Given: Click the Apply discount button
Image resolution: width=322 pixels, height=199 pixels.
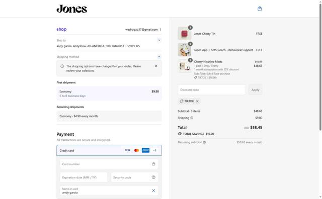Looking at the screenshot, I should tap(255, 90).
